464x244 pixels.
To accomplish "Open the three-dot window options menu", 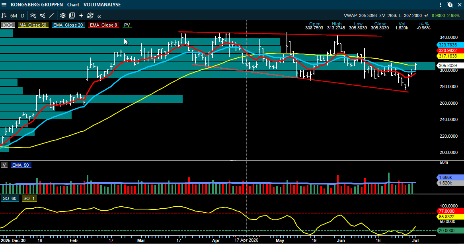I will pyautogui.click(x=441, y=5).
